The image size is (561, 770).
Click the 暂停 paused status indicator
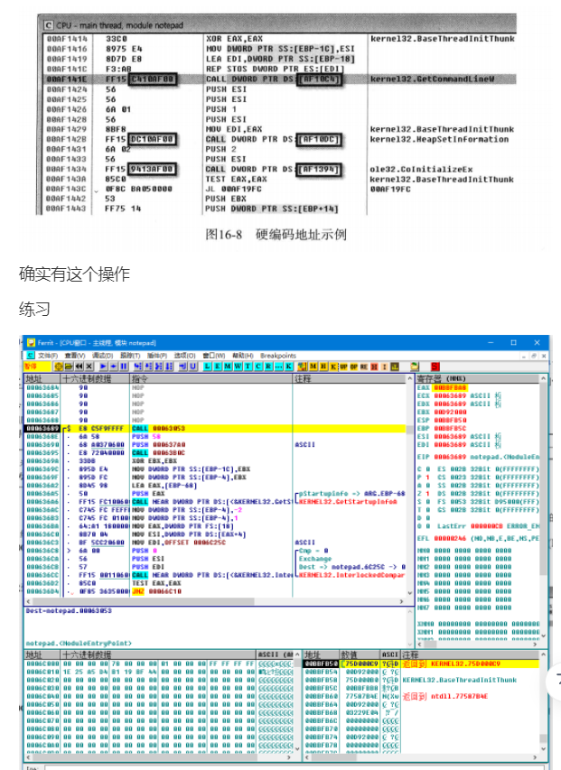coord(37,366)
